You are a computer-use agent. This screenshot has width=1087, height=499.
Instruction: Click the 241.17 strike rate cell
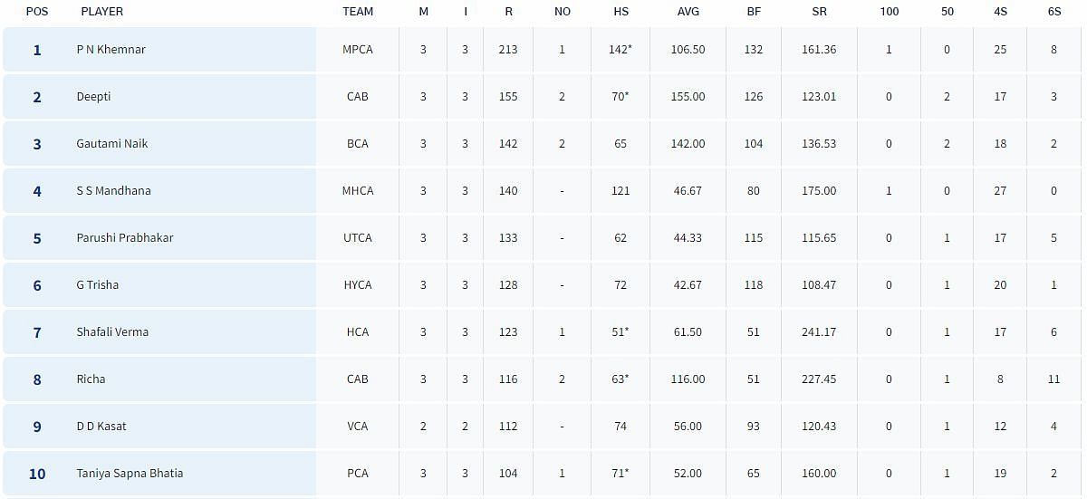[819, 332]
